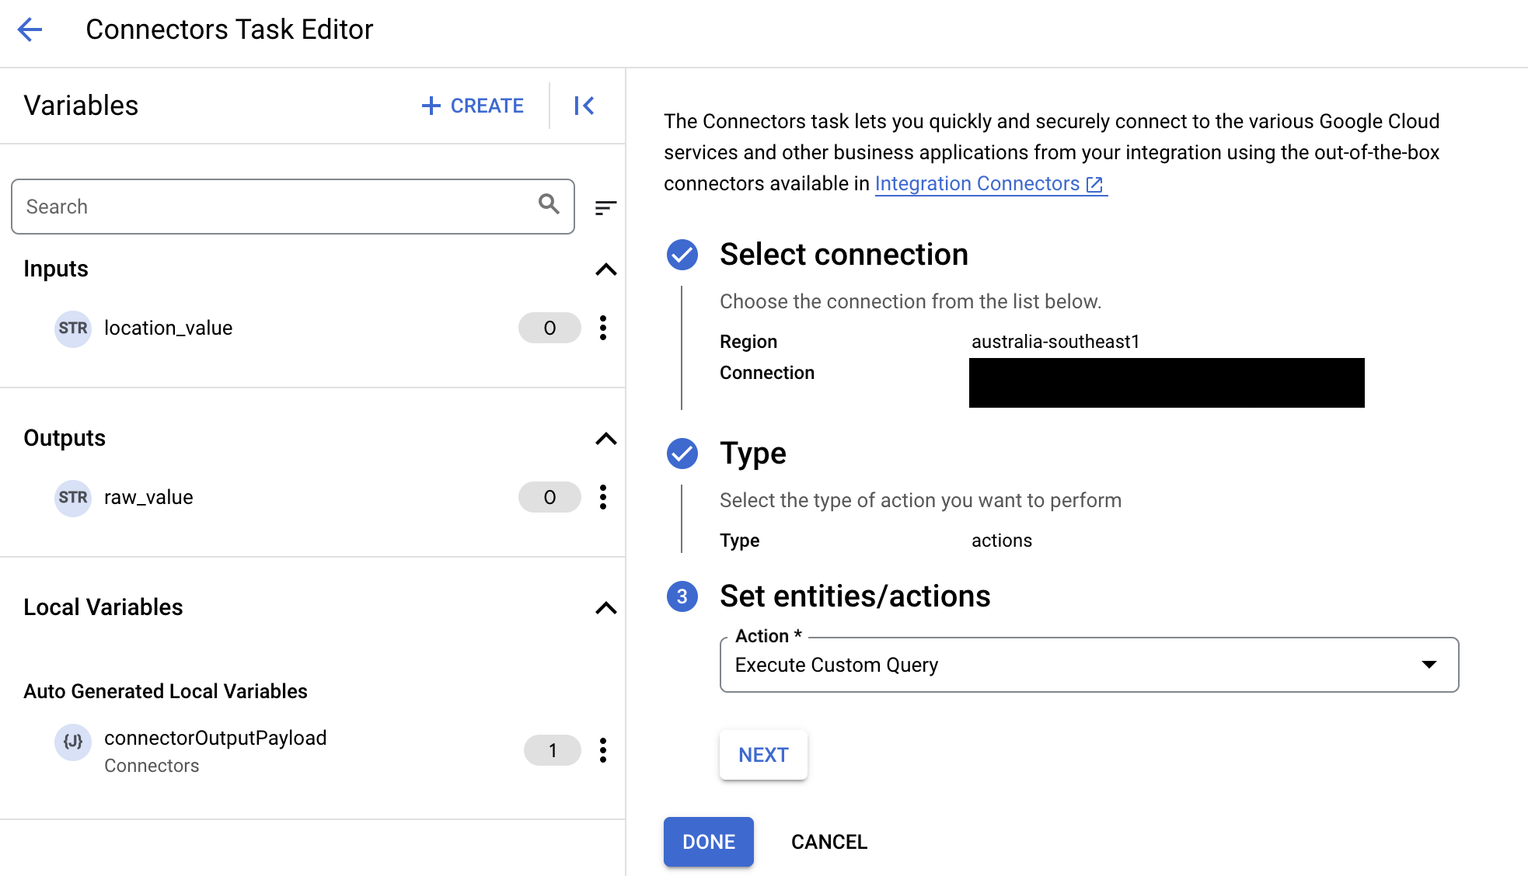1528x876 pixels.
Task: Toggle the raw_value output variable switch
Action: click(x=550, y=496)
